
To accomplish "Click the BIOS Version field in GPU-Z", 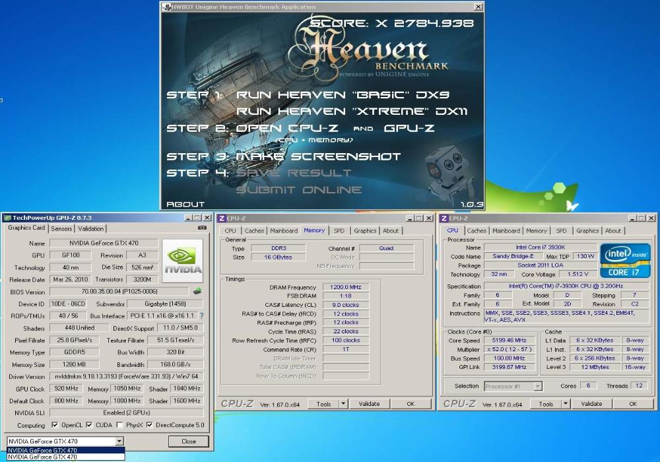I will tap(119, 291).
